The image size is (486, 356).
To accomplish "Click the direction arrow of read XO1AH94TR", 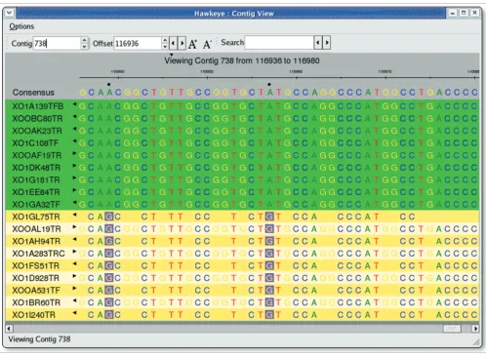I will pos(74,239).
